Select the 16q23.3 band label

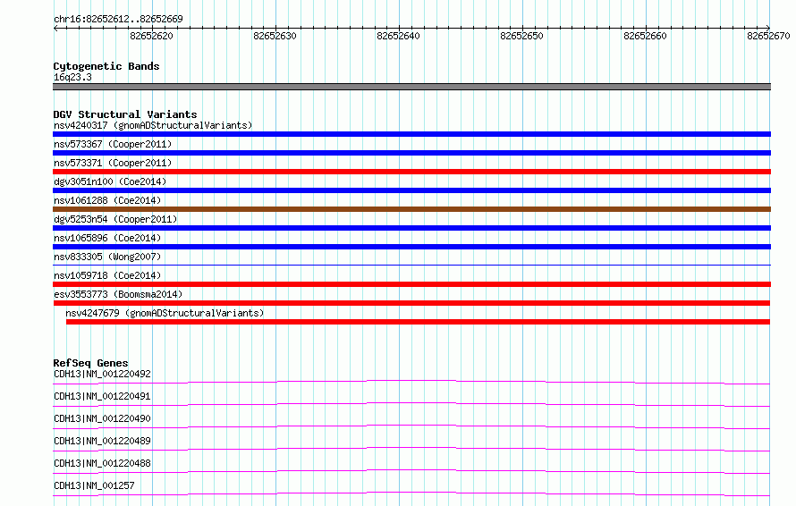coord(72,77)
